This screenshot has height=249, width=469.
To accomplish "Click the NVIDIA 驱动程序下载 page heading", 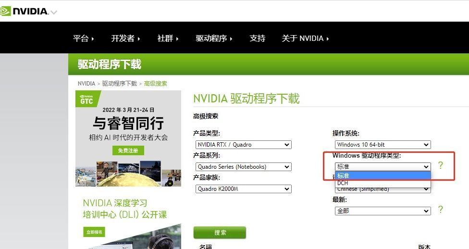I will pos(246,99).
